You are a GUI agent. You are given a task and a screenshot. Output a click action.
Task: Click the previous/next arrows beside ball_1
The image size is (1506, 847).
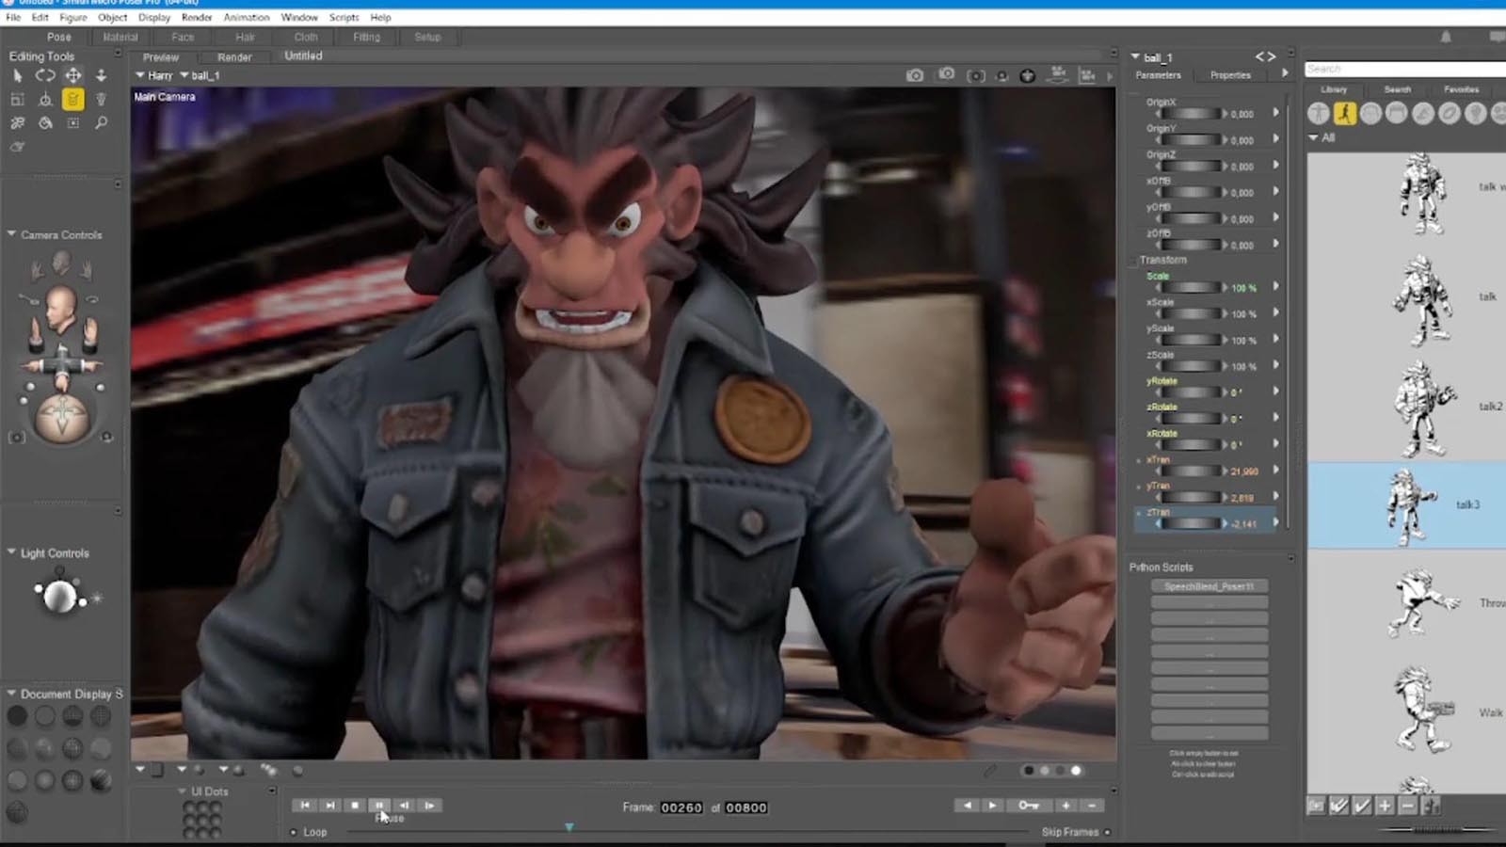tap(1266, 57)
